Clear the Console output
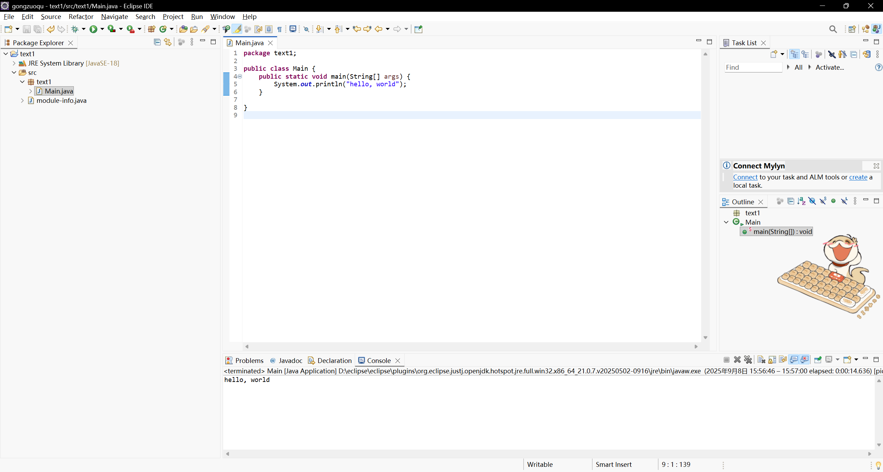Image resolution: width=883 pixels, height=472 pixels. (761, 360)
